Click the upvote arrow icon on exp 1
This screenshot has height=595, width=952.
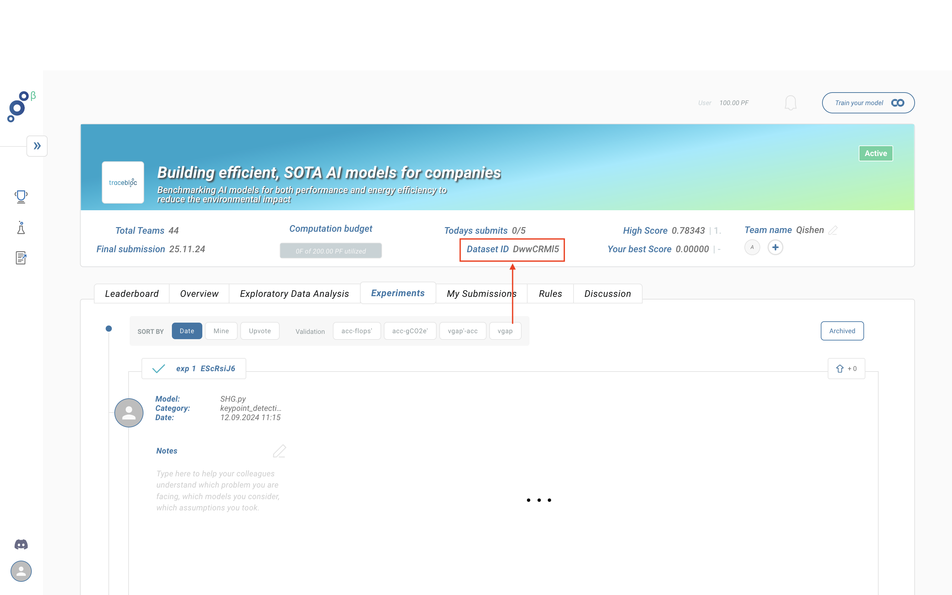pos(840,368)
